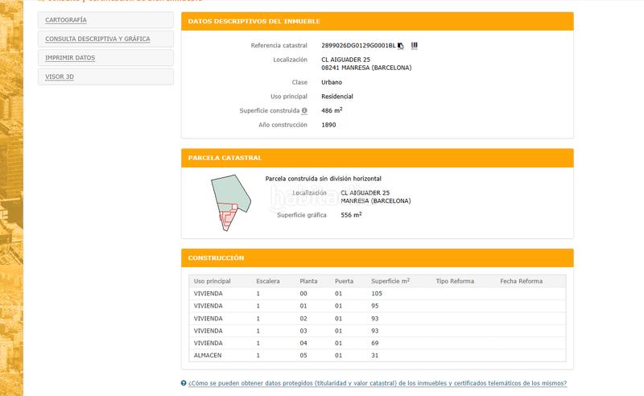The image size is (644, 396).
Task: Choose Imprimir datos in the sidebar
Action: click(x=70, y=58)
